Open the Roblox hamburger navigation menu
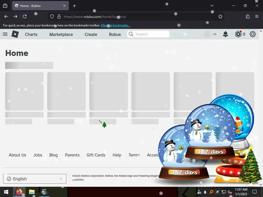The image size is (263, 197). [x=5, y=34]
